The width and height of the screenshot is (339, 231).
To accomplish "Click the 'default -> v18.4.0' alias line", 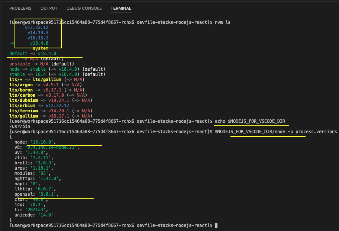I will click(33, 54).
